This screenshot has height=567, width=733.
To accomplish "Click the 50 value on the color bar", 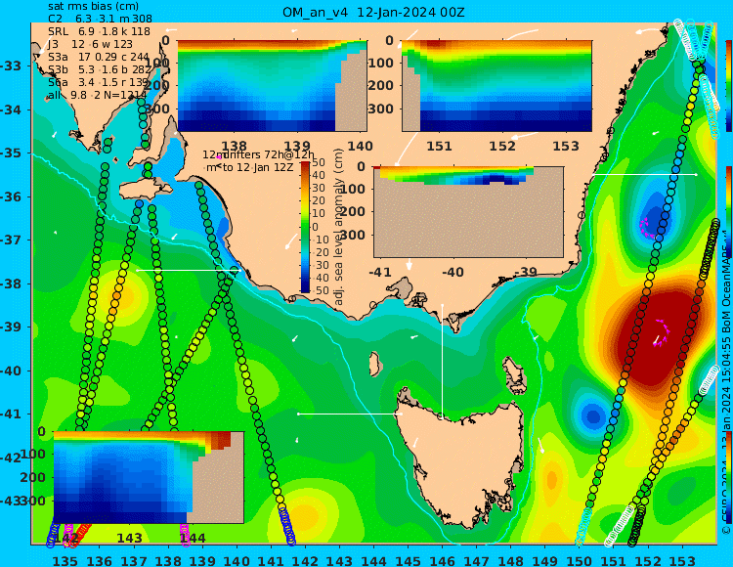I will tap(319, 162).
